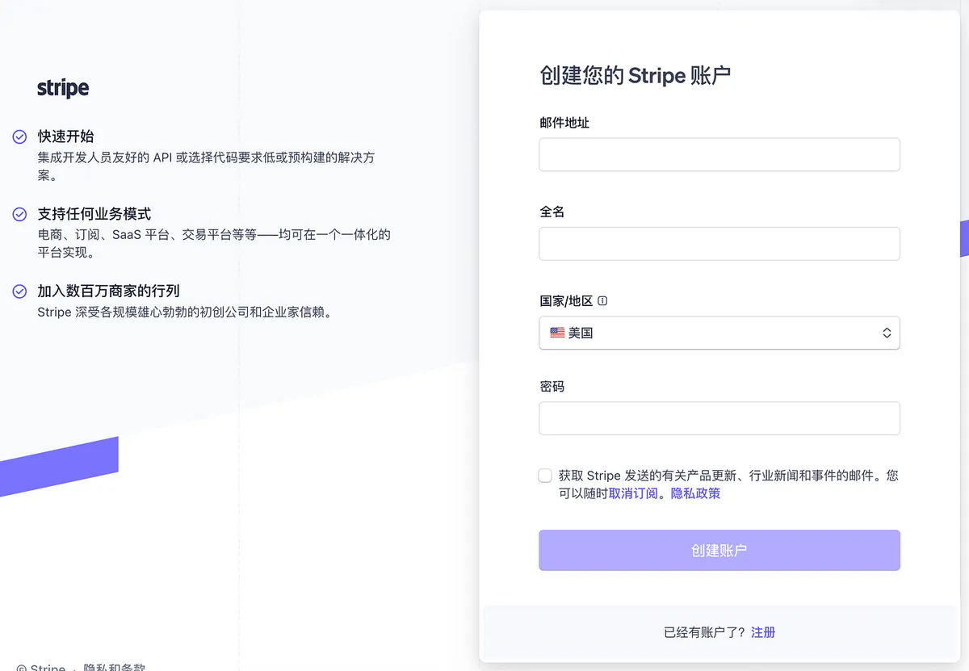Click the checkmark icon beside 快速开始
969x671 pixels.
point(20,137)
